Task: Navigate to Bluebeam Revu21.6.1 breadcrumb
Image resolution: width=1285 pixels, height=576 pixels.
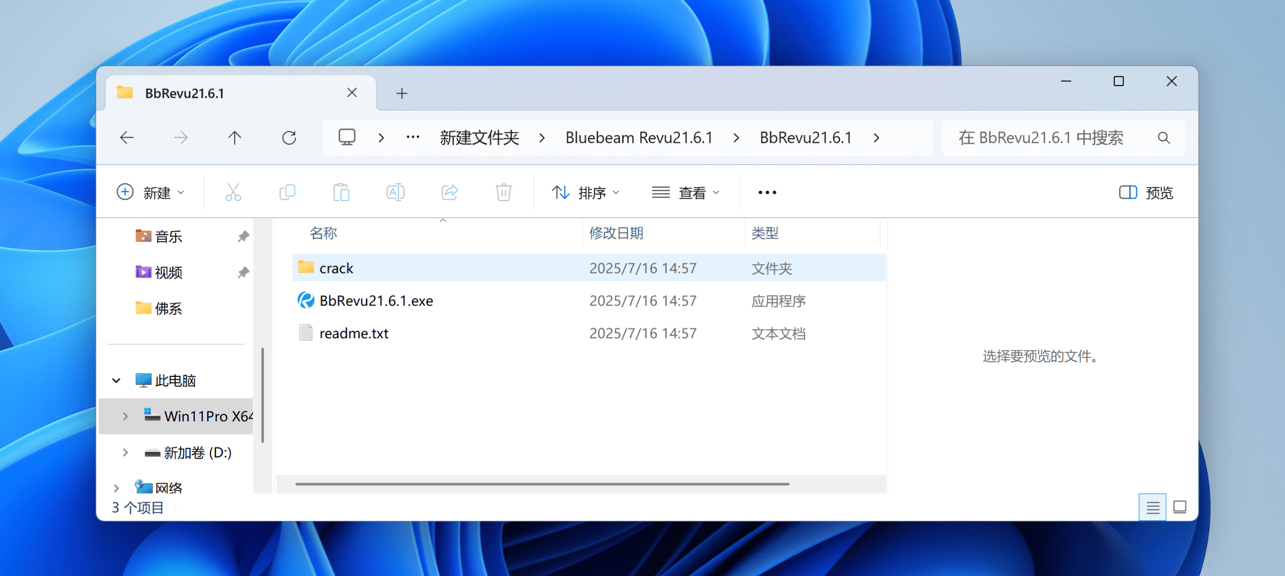Action: [x=638, y=137]
